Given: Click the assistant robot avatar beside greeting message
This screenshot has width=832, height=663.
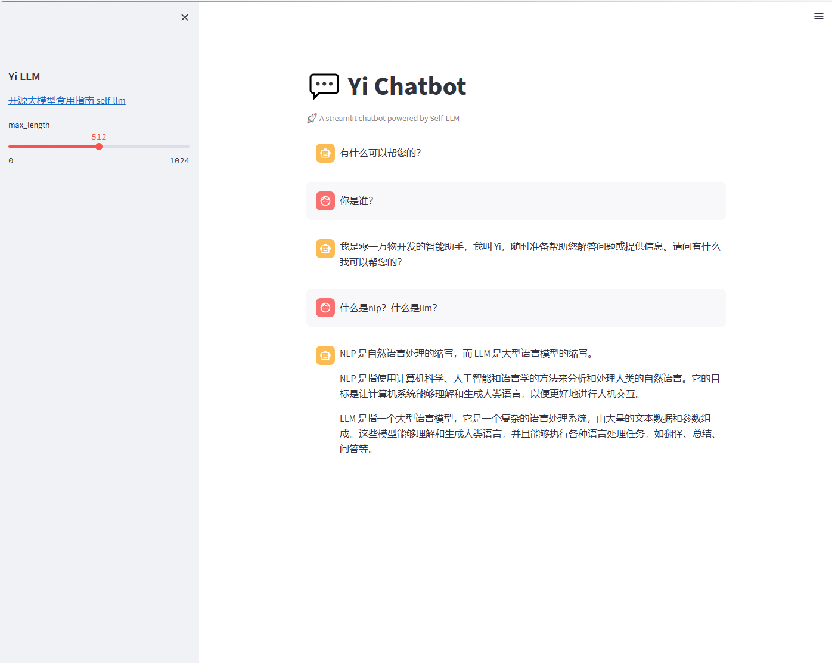Looking at the screenshot, I should pyautogui.click(x=325, y=153).
